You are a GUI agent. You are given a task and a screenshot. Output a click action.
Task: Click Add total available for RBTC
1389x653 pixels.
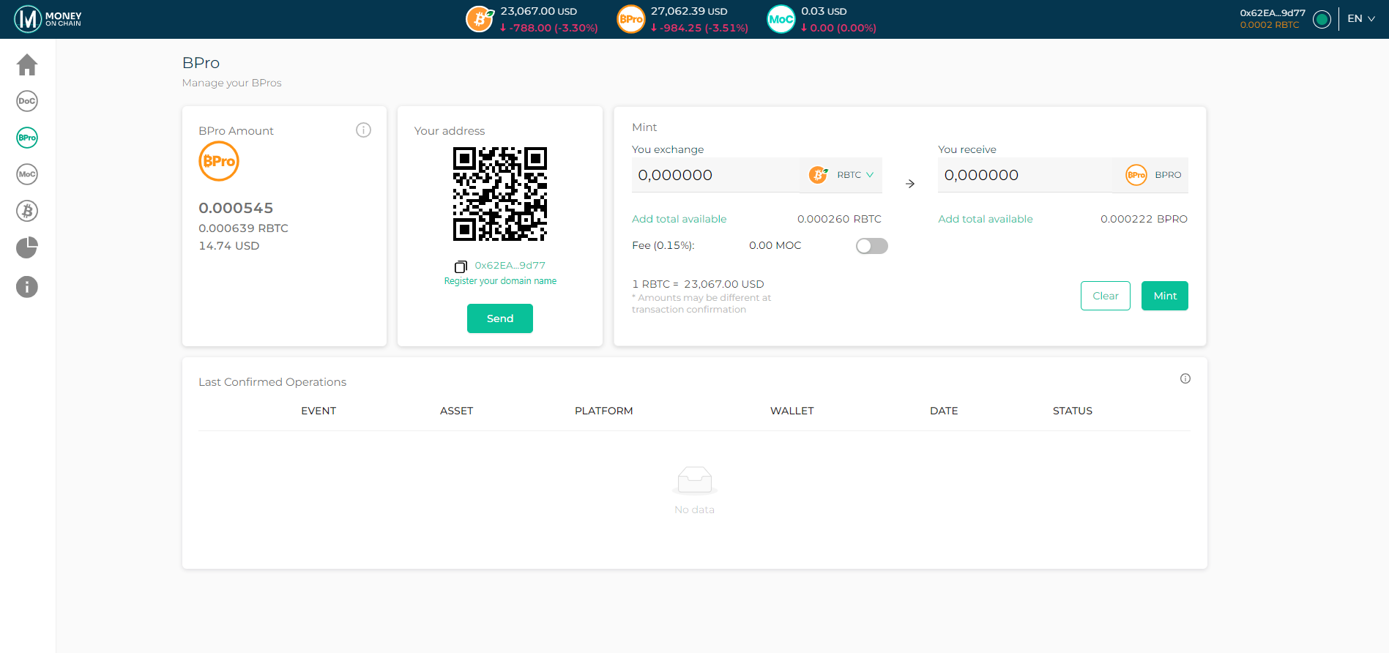(679, 219)
